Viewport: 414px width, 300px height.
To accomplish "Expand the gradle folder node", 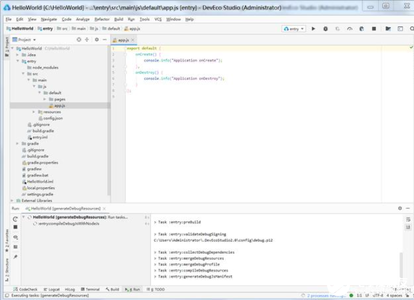I will [x=17, y=144].
